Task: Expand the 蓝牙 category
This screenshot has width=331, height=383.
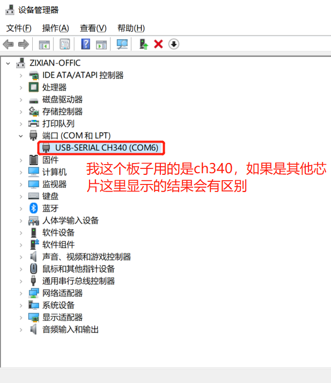Action: point(21,209)
